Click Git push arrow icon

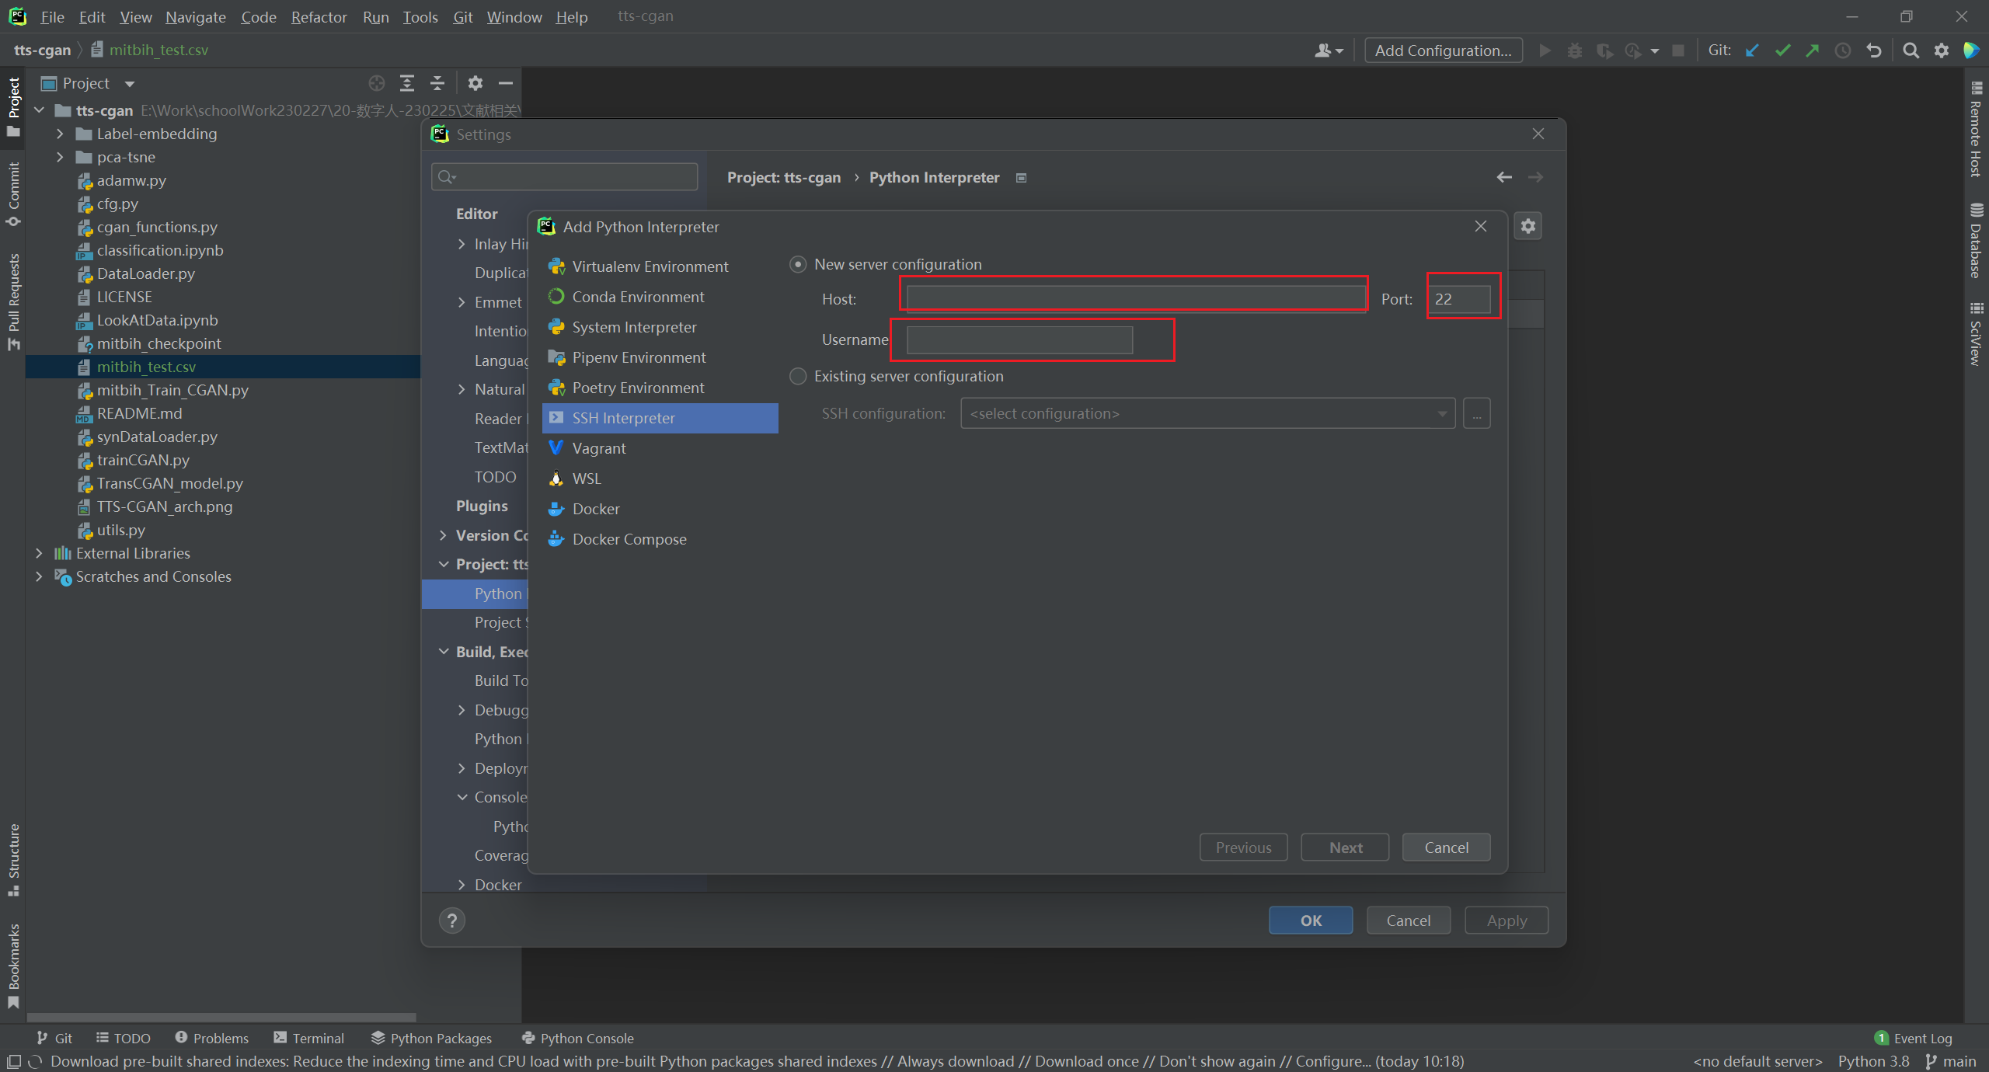(x=1813, y=50)
